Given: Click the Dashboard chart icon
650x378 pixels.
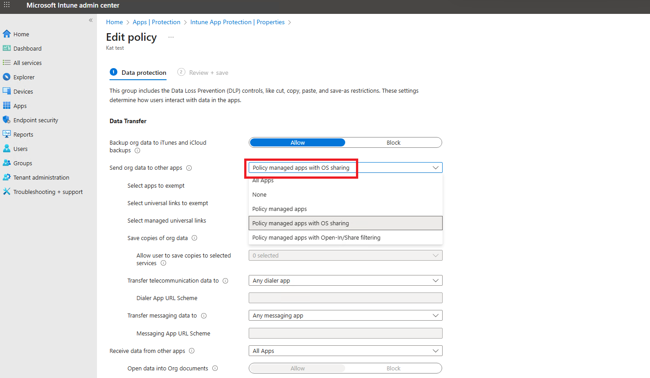Looking at the screenshot, I should tap(7, 48).
